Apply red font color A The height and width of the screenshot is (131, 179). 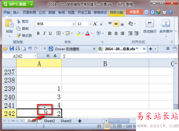pyautogui.click(x=87, y=33)
